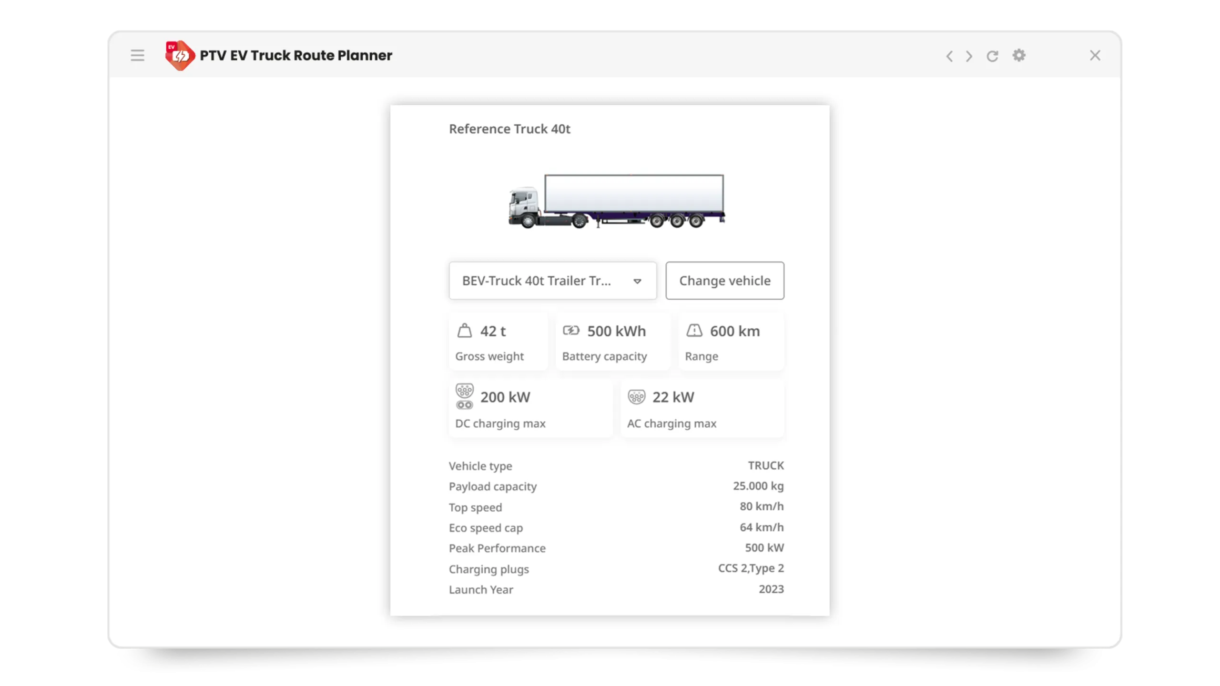Click the PTV EV logo icon
1220x686 pixels.
pyautogui.click(x=180, y=55)
